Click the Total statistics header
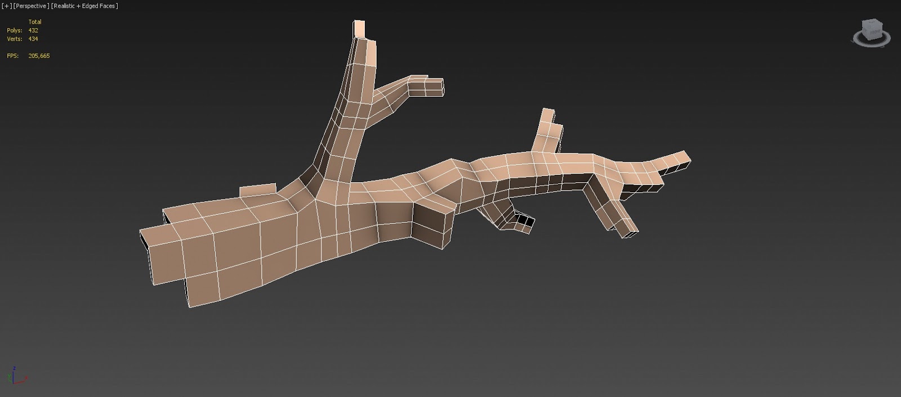The image size is (901, 397). click(x=35, y=22)
